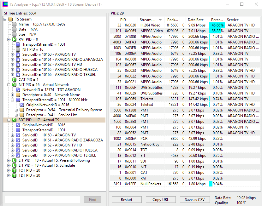262x206 pixels.
Task: Click the TS Analyzer app icon in title bar
Action: point(5,4)
